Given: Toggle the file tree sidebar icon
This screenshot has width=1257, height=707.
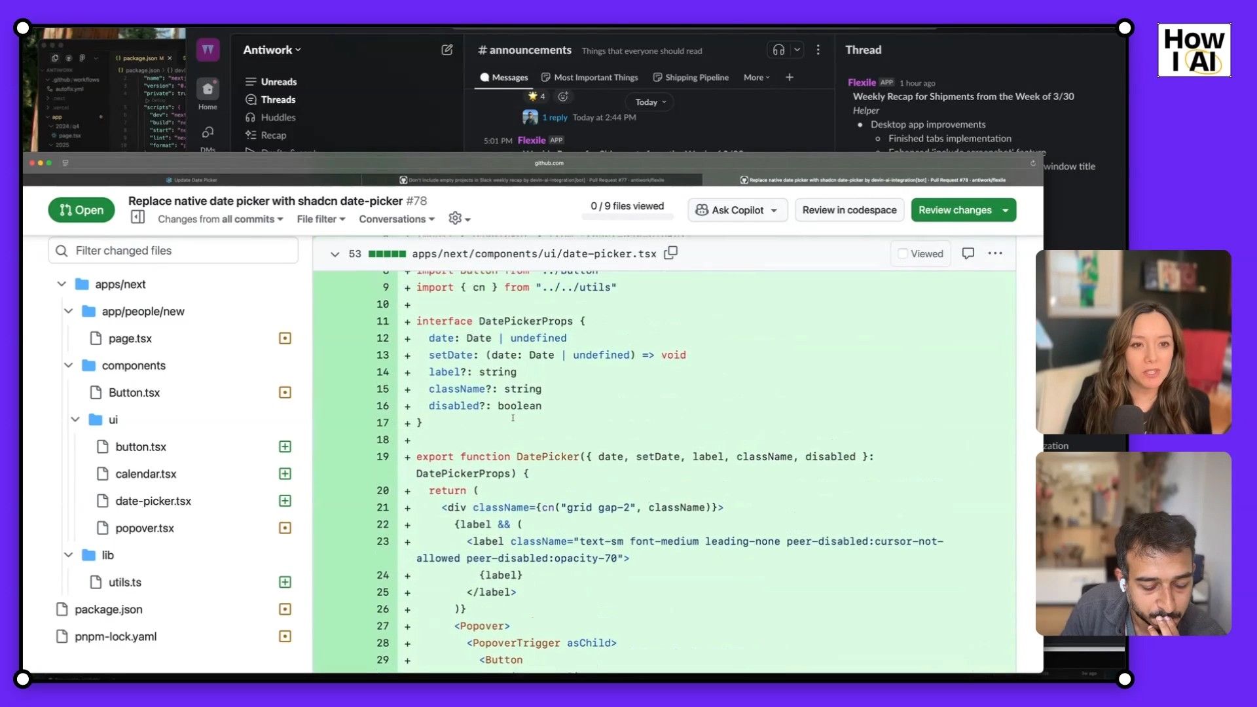Looking at the screenshot, I should click(x=137, y=217).
